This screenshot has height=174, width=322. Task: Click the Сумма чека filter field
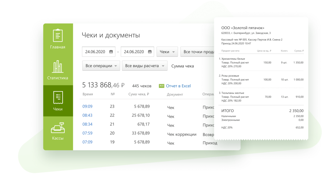[183, 66]
